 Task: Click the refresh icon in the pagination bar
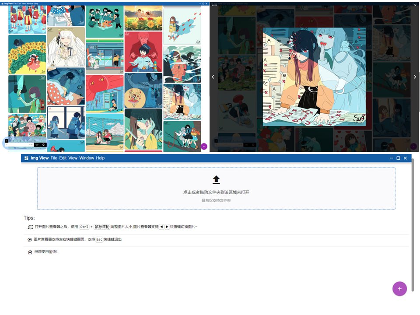click(44, 144)
